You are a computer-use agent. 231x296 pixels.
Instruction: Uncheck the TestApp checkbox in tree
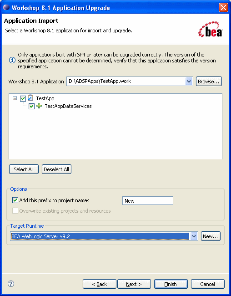[23, 98]
